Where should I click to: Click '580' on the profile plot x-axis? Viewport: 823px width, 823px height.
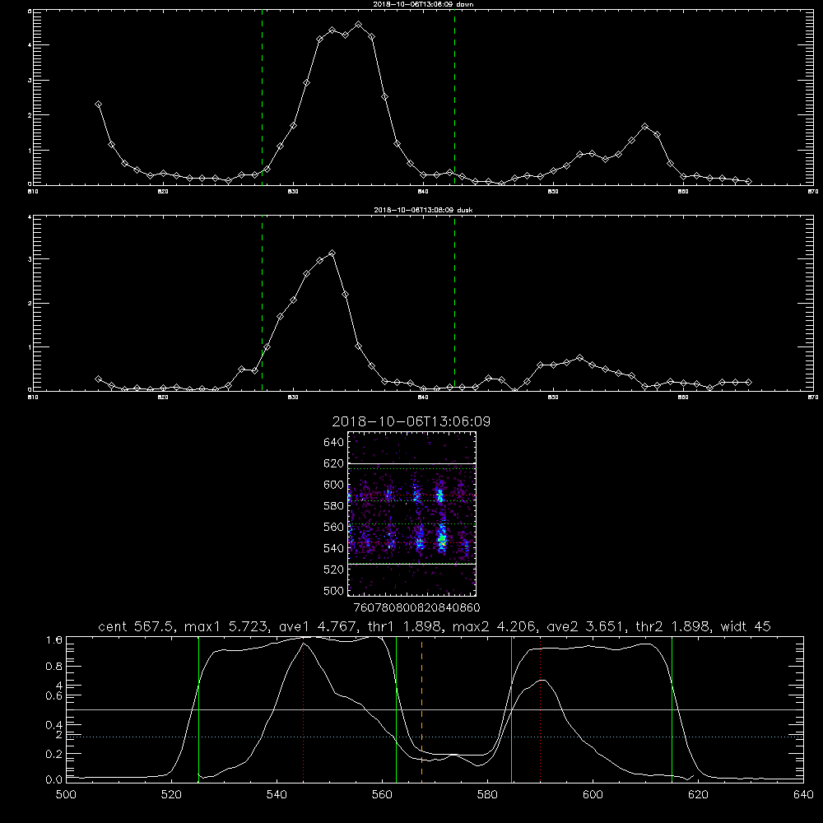(487, 795)
